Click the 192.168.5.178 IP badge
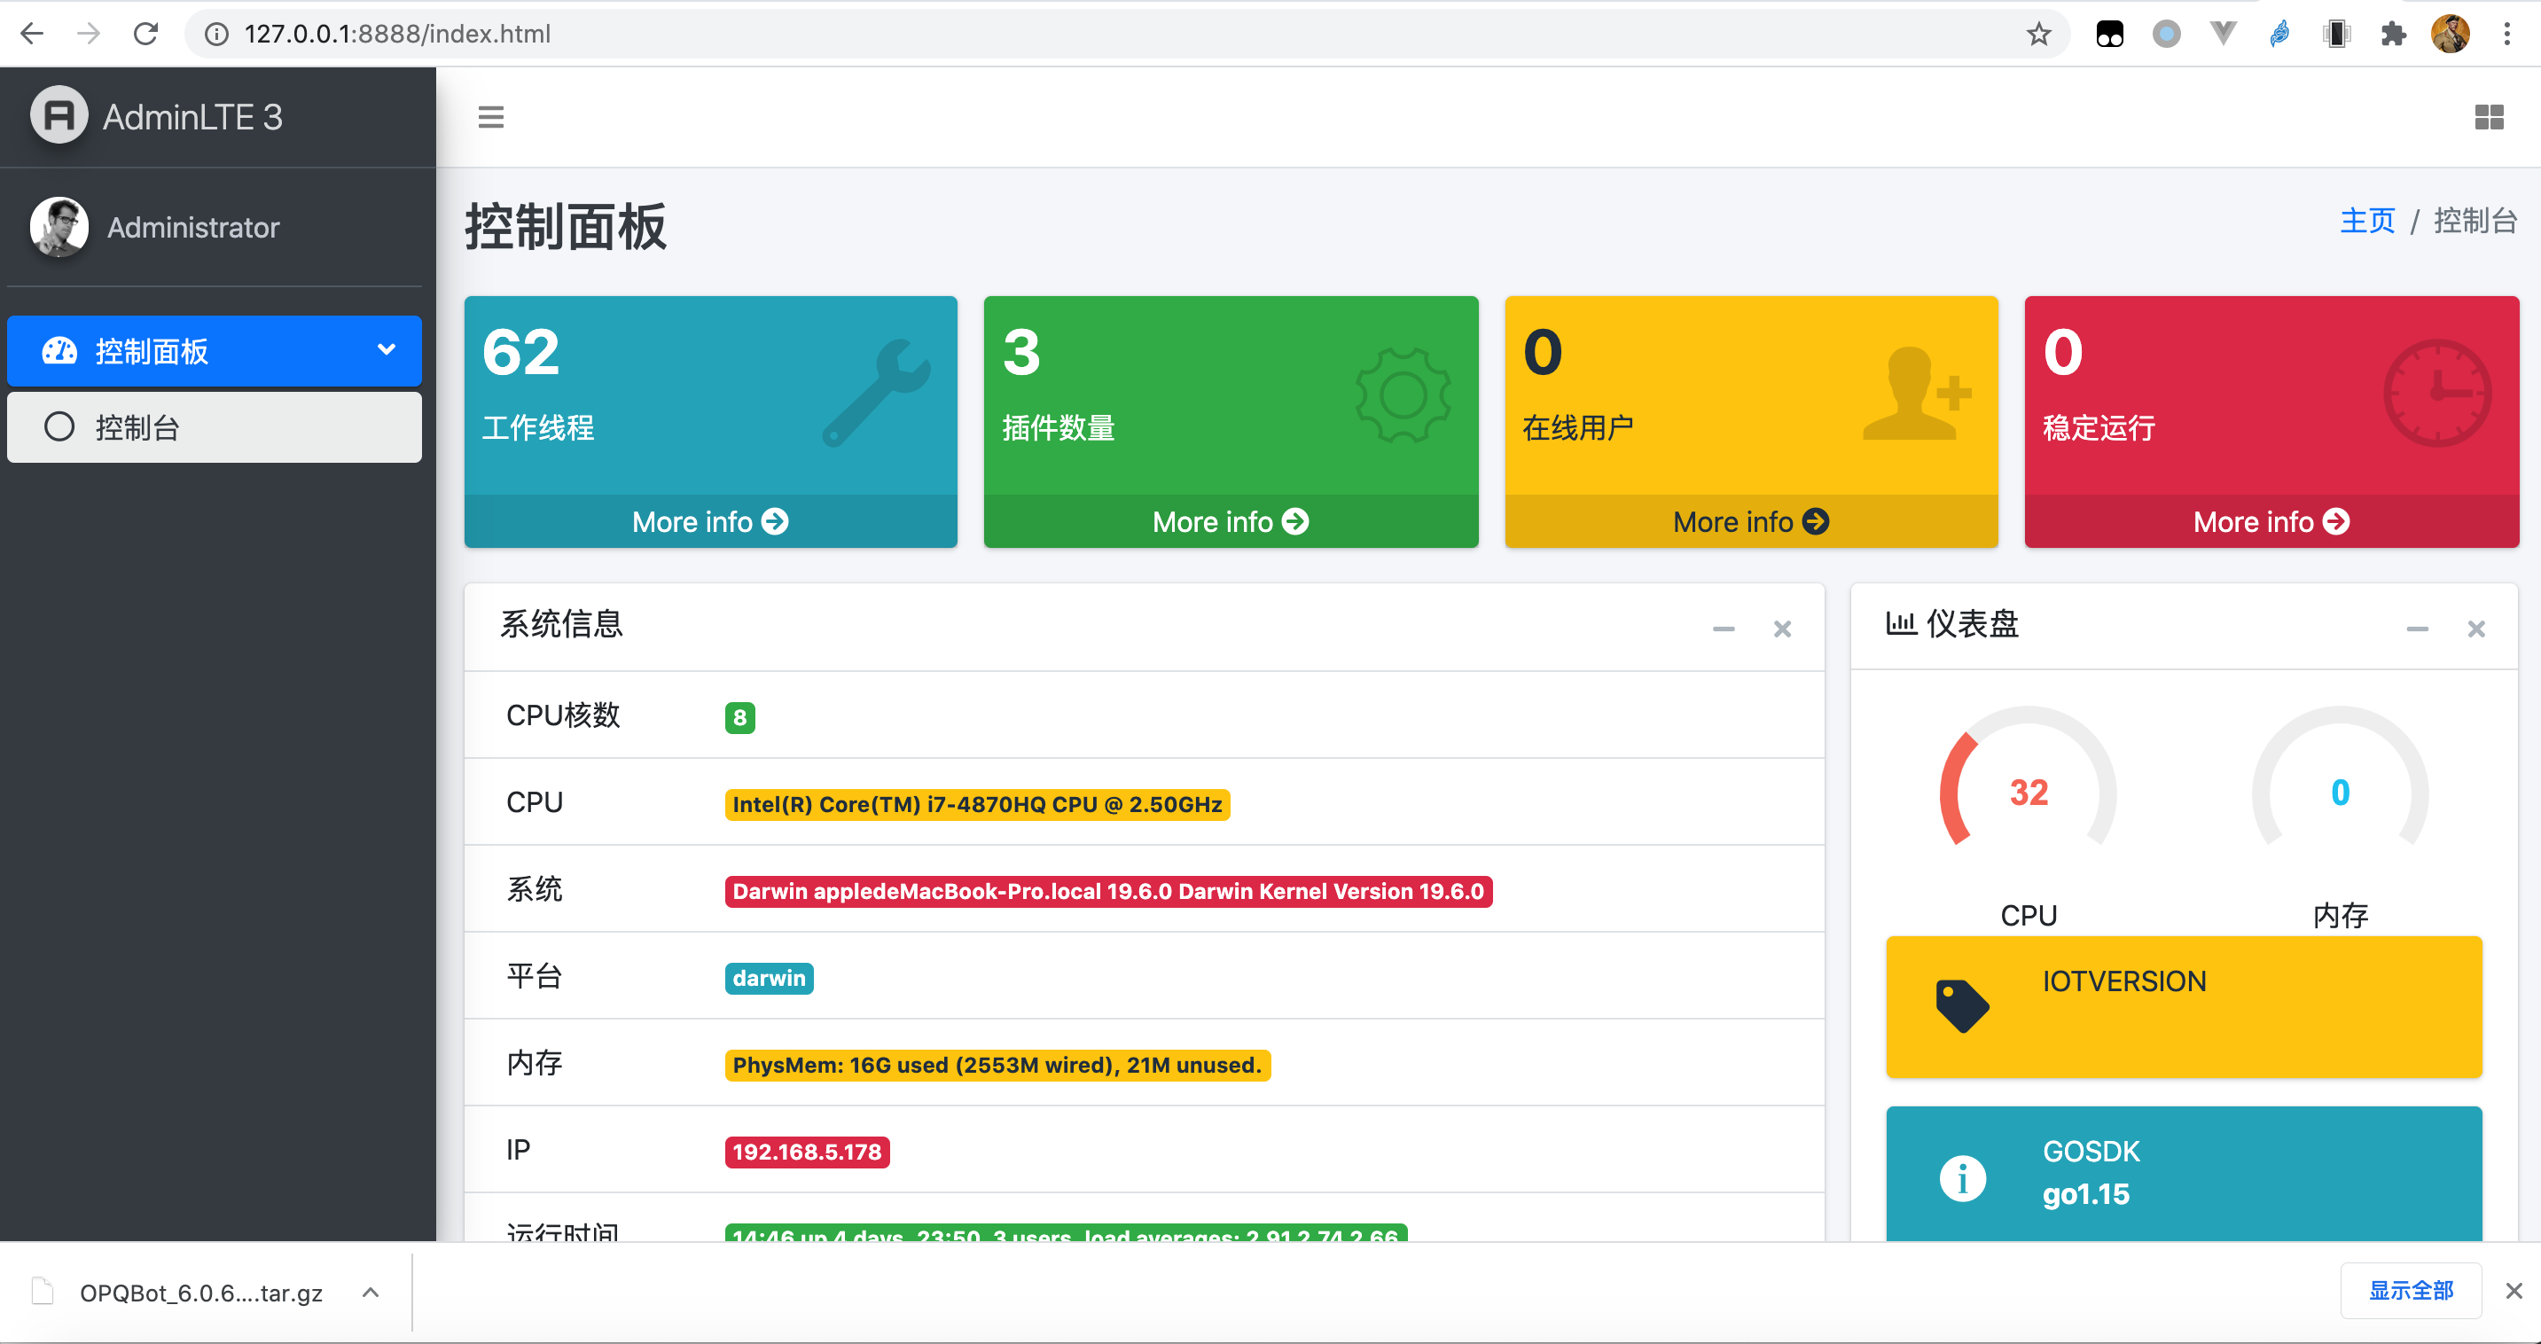 [x=807, y=1152]
